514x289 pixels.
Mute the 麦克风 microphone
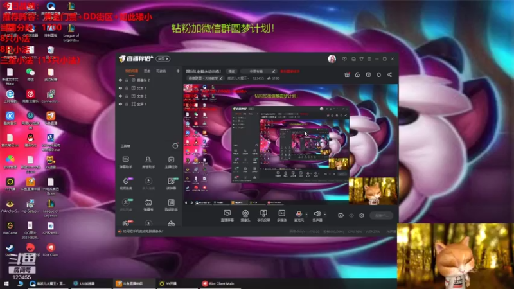click(299, 216)
